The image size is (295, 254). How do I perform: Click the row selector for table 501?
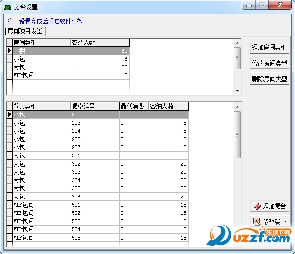[9, 205]
